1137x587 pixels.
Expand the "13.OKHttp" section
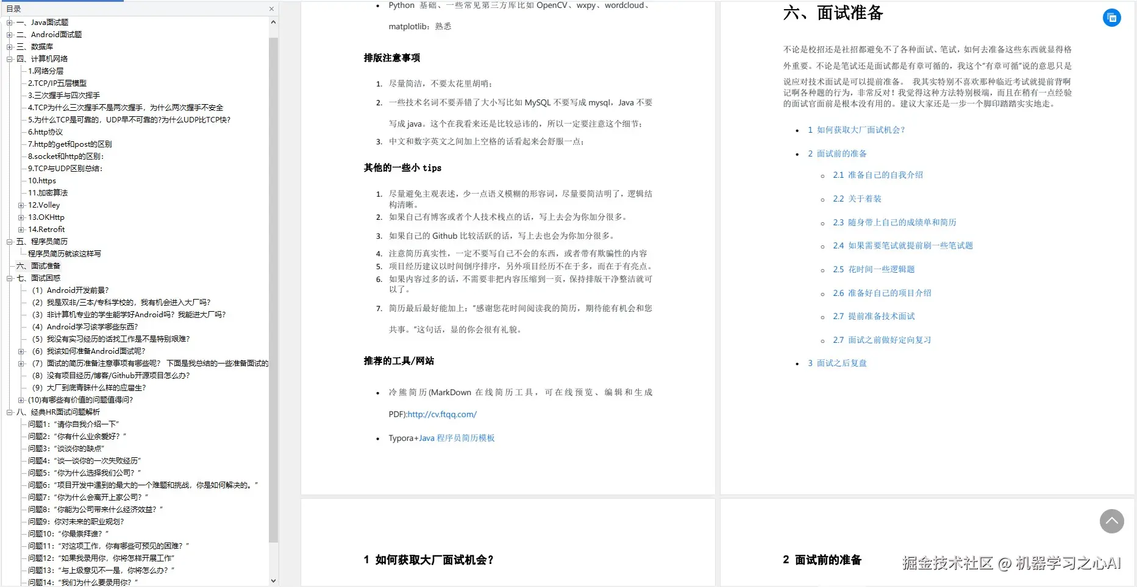click(21, 217)
